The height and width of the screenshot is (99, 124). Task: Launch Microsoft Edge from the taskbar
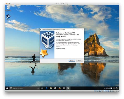click(x=47, y=88)
